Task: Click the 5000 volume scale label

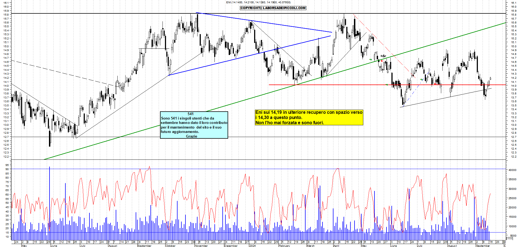Action: (x=513, y=236)
